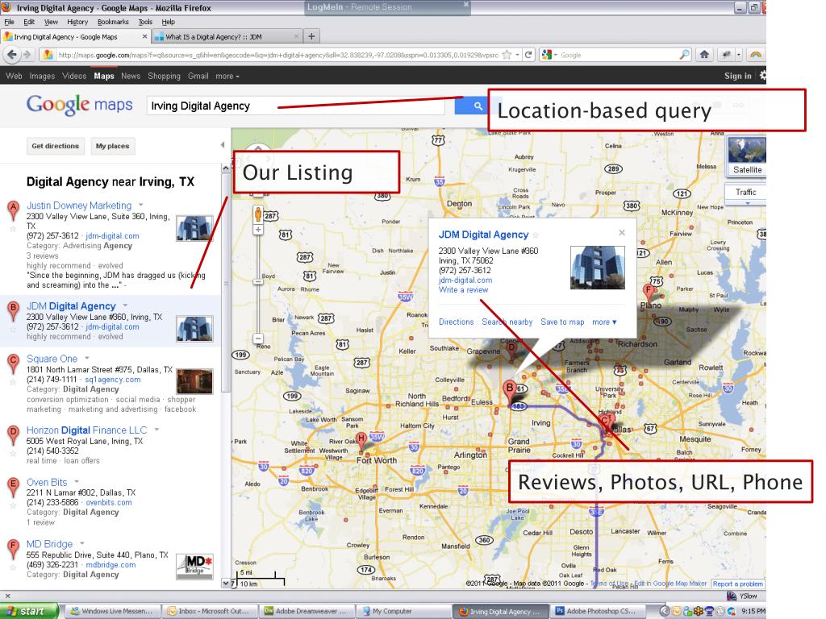The image size is (826, 619).
Task: Open dropdown arrow next to JDM Digital Agency
Action: [125, 305]
